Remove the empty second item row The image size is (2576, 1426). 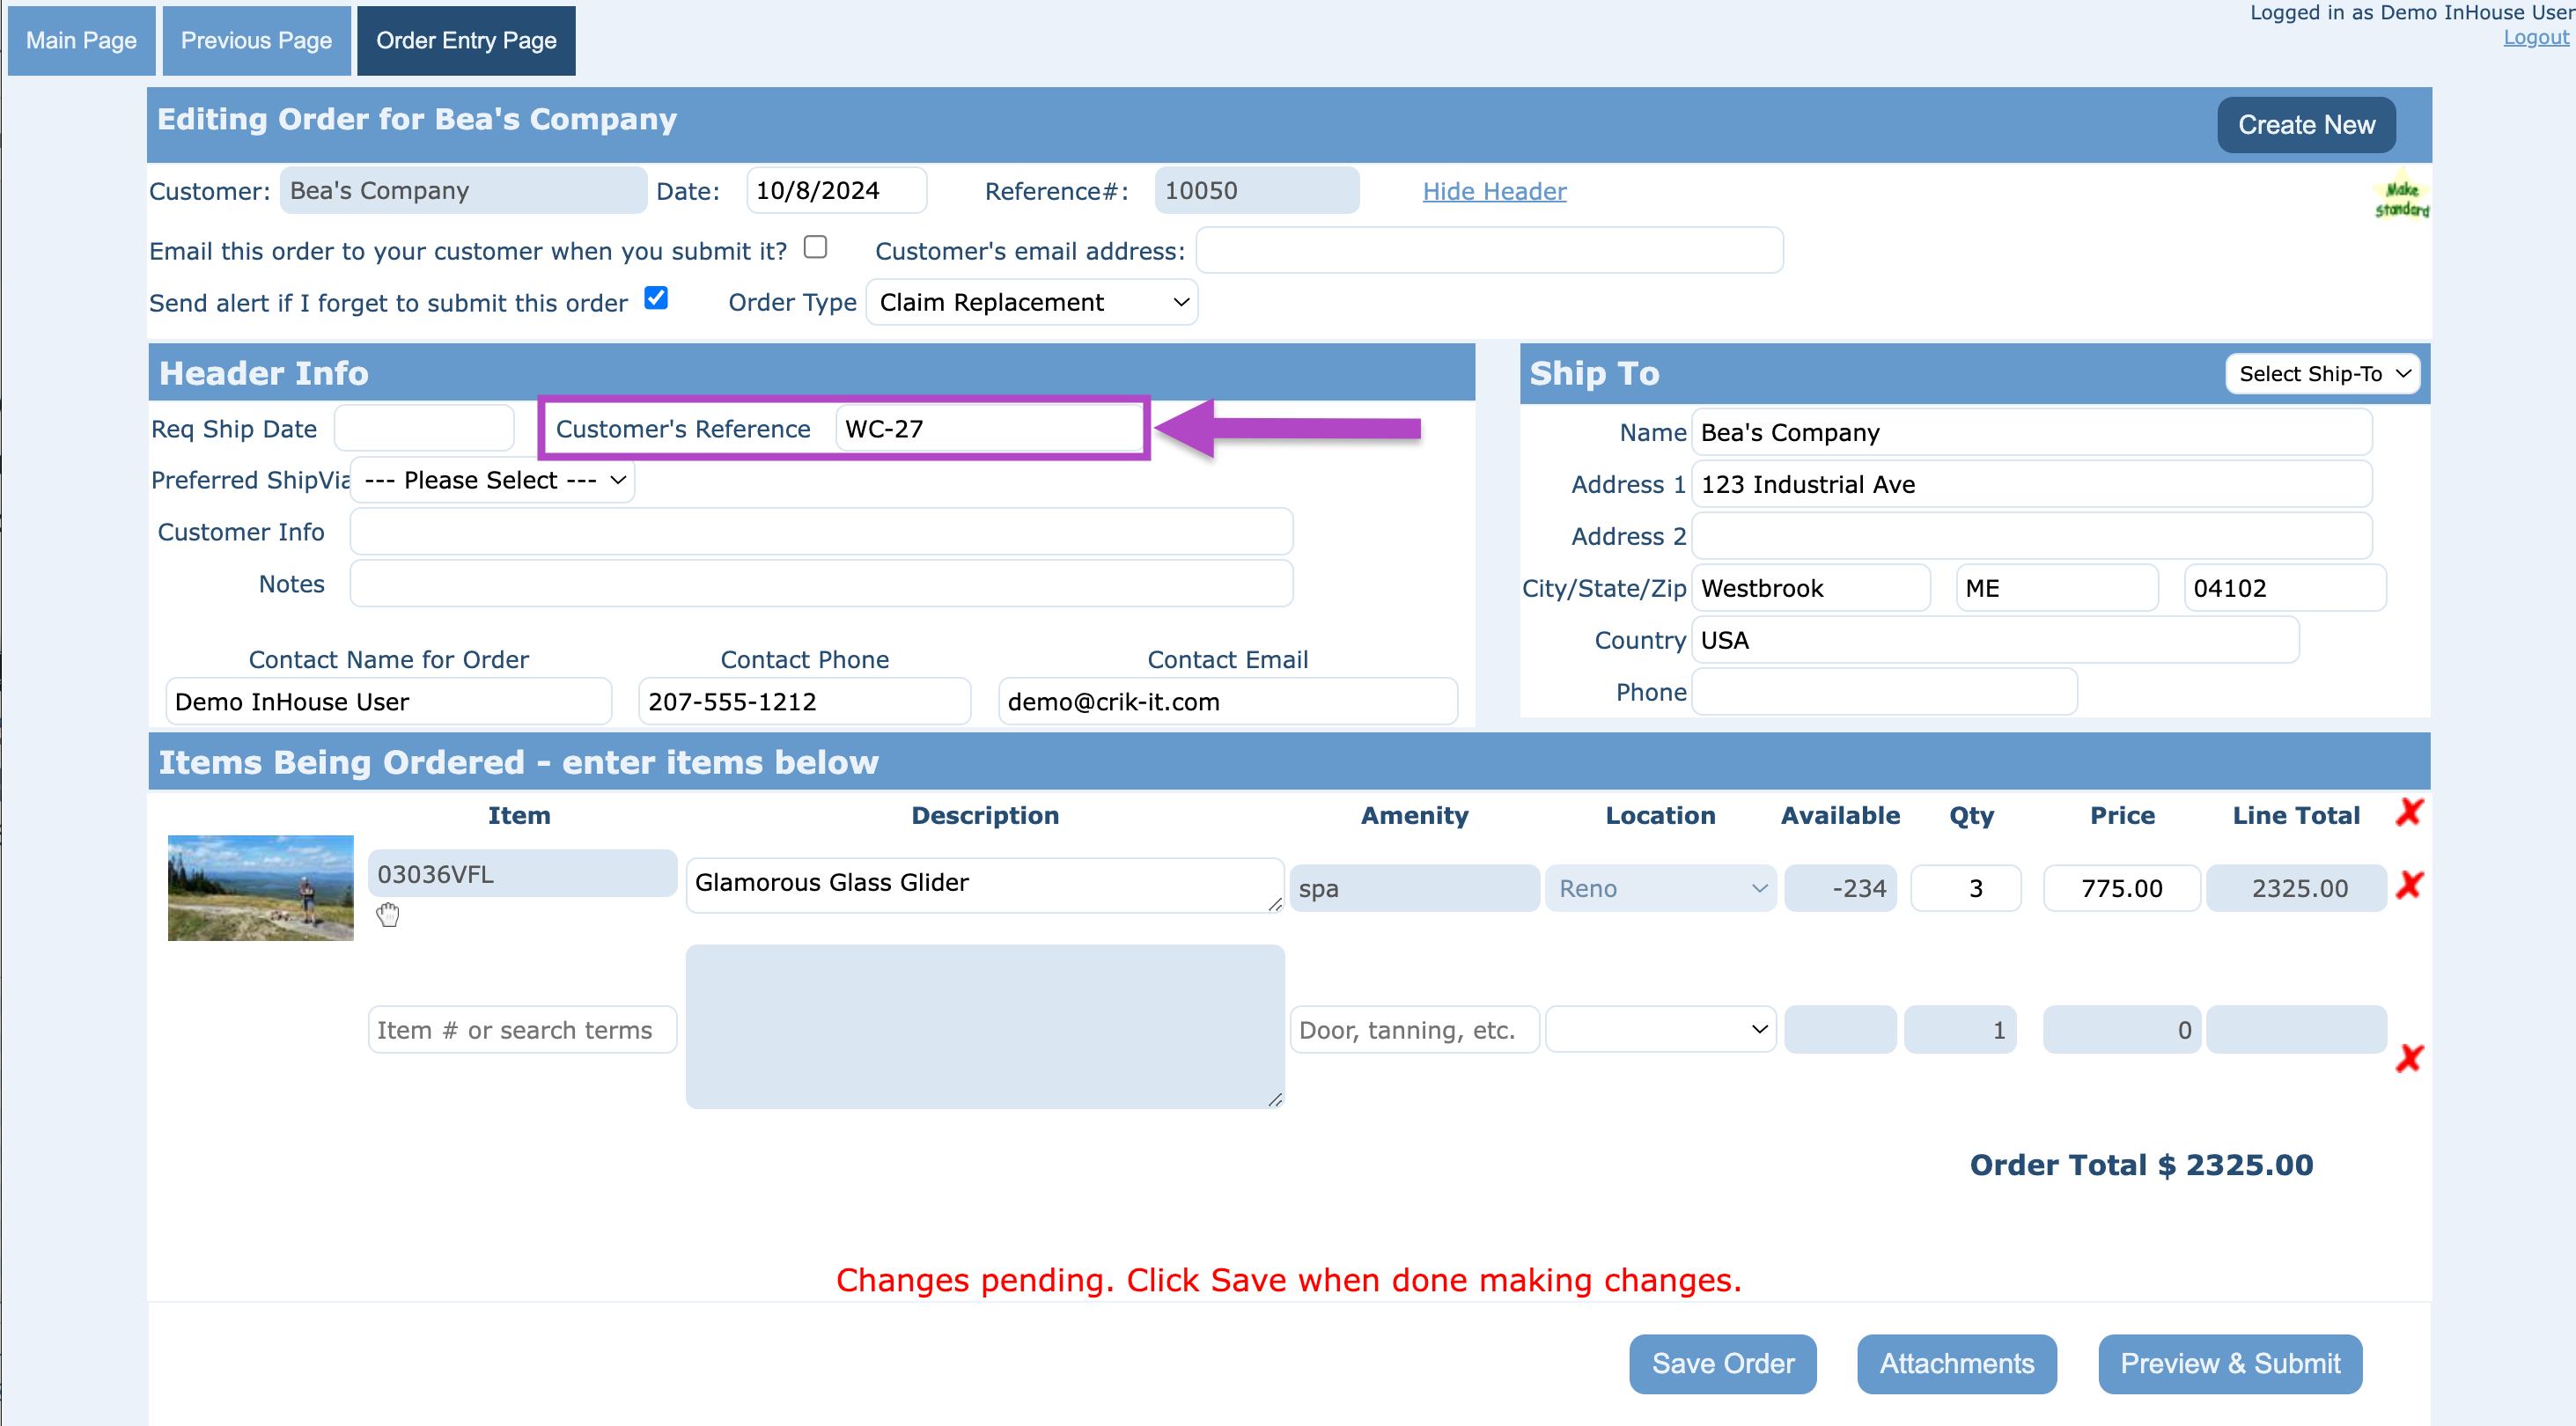pos(2409,1058)
